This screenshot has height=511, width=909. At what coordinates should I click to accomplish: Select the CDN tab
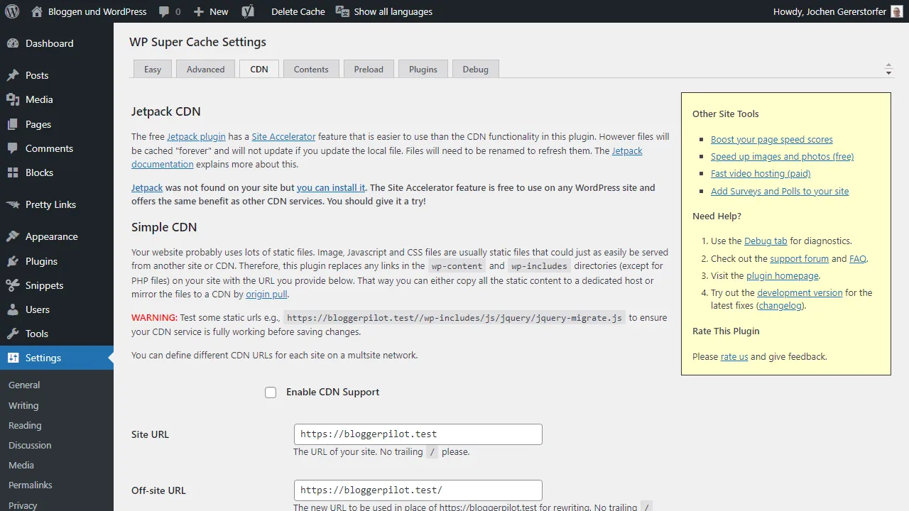[259, 69]
